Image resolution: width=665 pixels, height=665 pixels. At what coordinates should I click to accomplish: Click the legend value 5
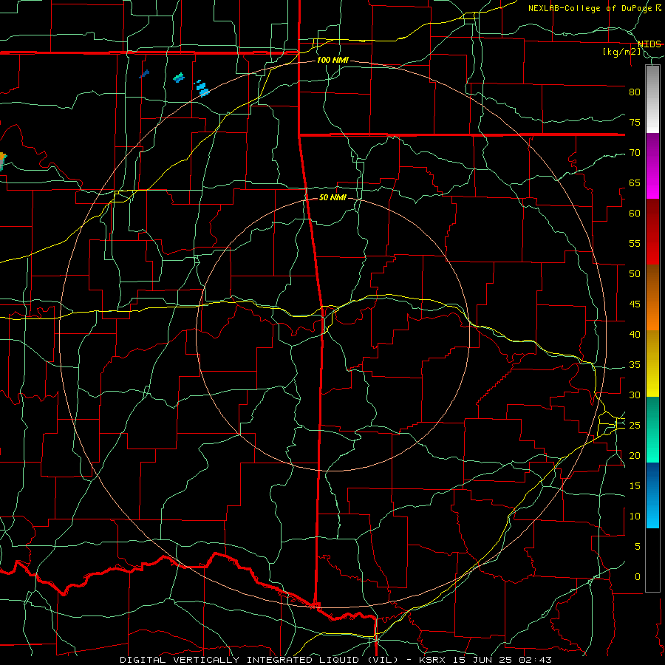pos(638,547)
